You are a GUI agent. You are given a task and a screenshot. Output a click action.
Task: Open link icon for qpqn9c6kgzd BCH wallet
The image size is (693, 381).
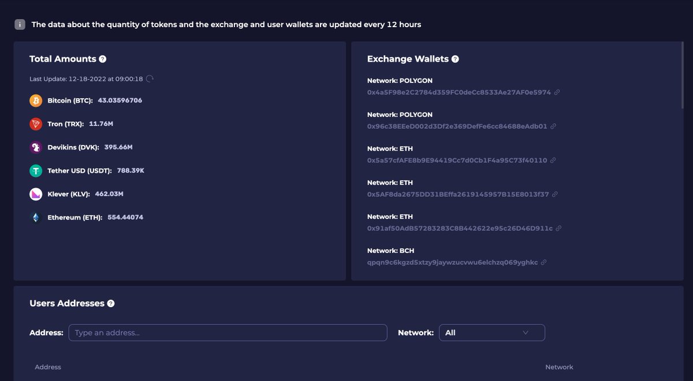tap(543, 263)
